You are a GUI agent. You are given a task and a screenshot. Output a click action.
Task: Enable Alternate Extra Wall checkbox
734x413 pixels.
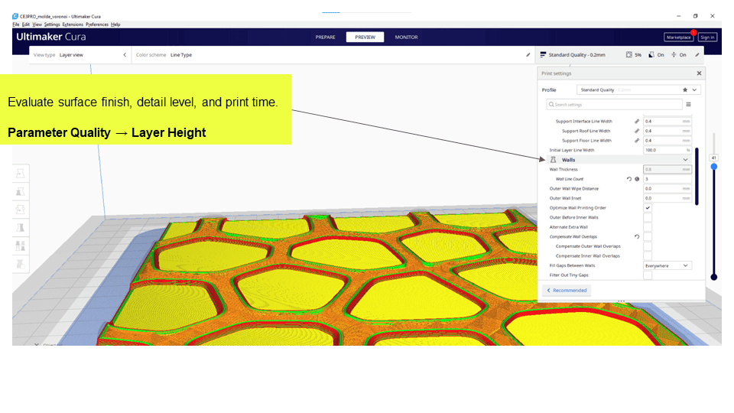(648, 227)
